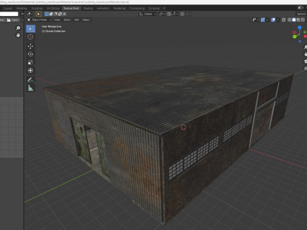The width and height of the screenshot is (307, 230).
Task: Expand the gizmo options arrow
Action: (267, 20)
